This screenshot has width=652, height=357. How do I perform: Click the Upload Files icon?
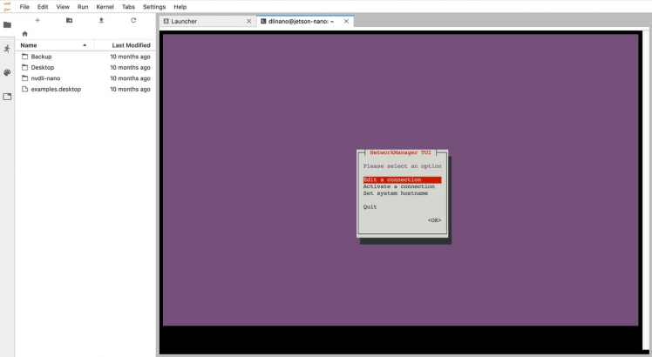pos(101,20)
